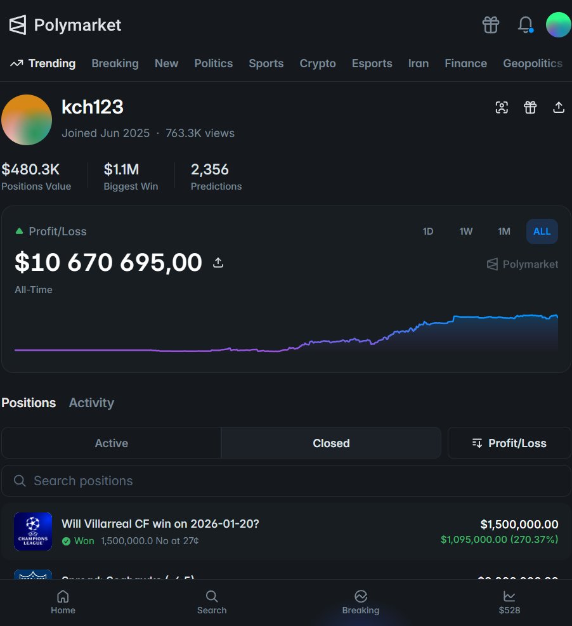Viewport: 572px width, 626px height.
Task: Click the 763.3K views text
Action: pyautogui.click(x=200, y=133)
